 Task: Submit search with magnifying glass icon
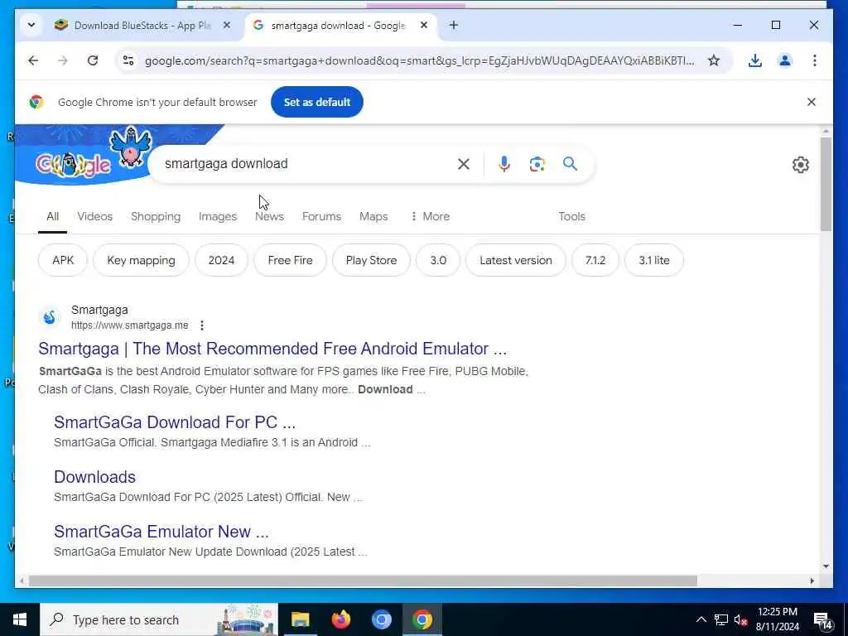(570, 164)
